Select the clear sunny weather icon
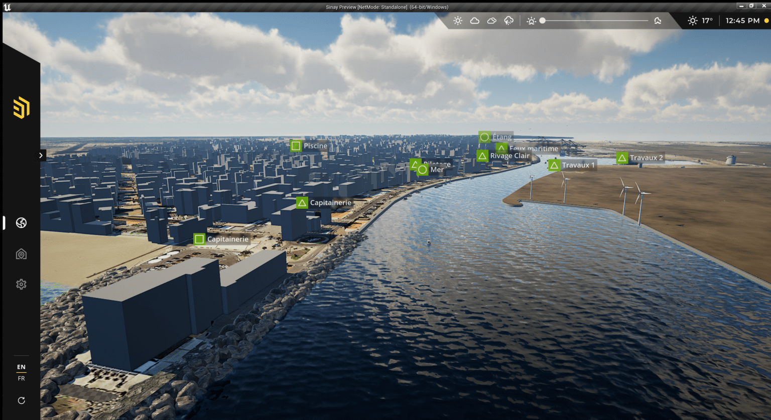The image size is (771, 420). click(457, 21)
